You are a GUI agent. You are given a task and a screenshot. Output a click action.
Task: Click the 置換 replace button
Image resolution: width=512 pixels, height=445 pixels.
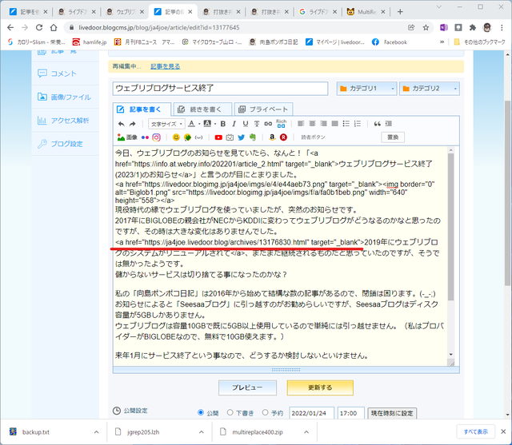(393, 137)
